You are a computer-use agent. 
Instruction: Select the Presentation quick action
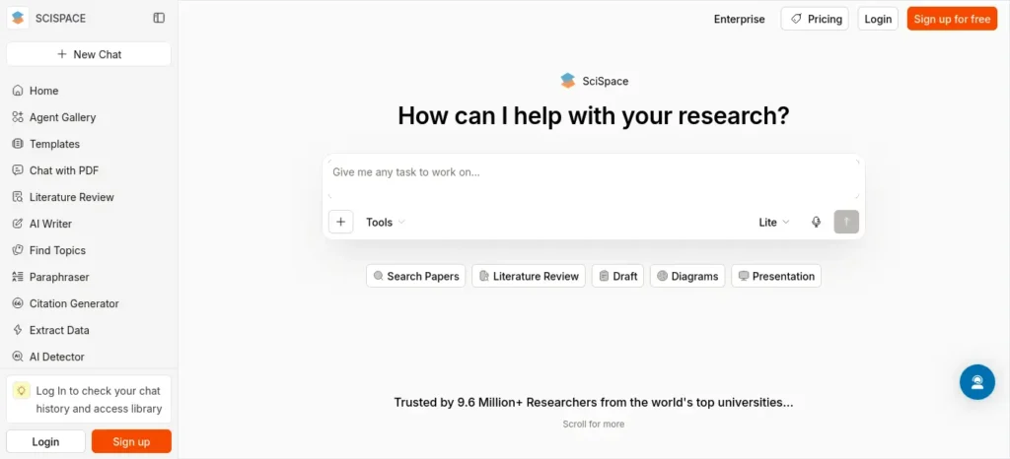(776, 276)
